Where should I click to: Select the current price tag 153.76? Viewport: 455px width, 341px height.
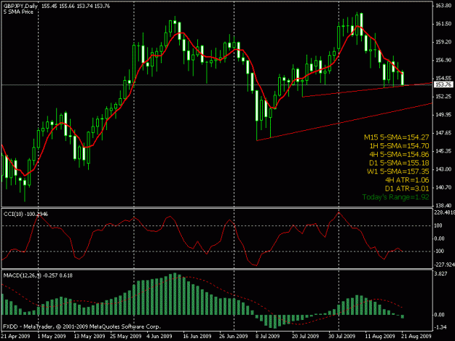443,84
